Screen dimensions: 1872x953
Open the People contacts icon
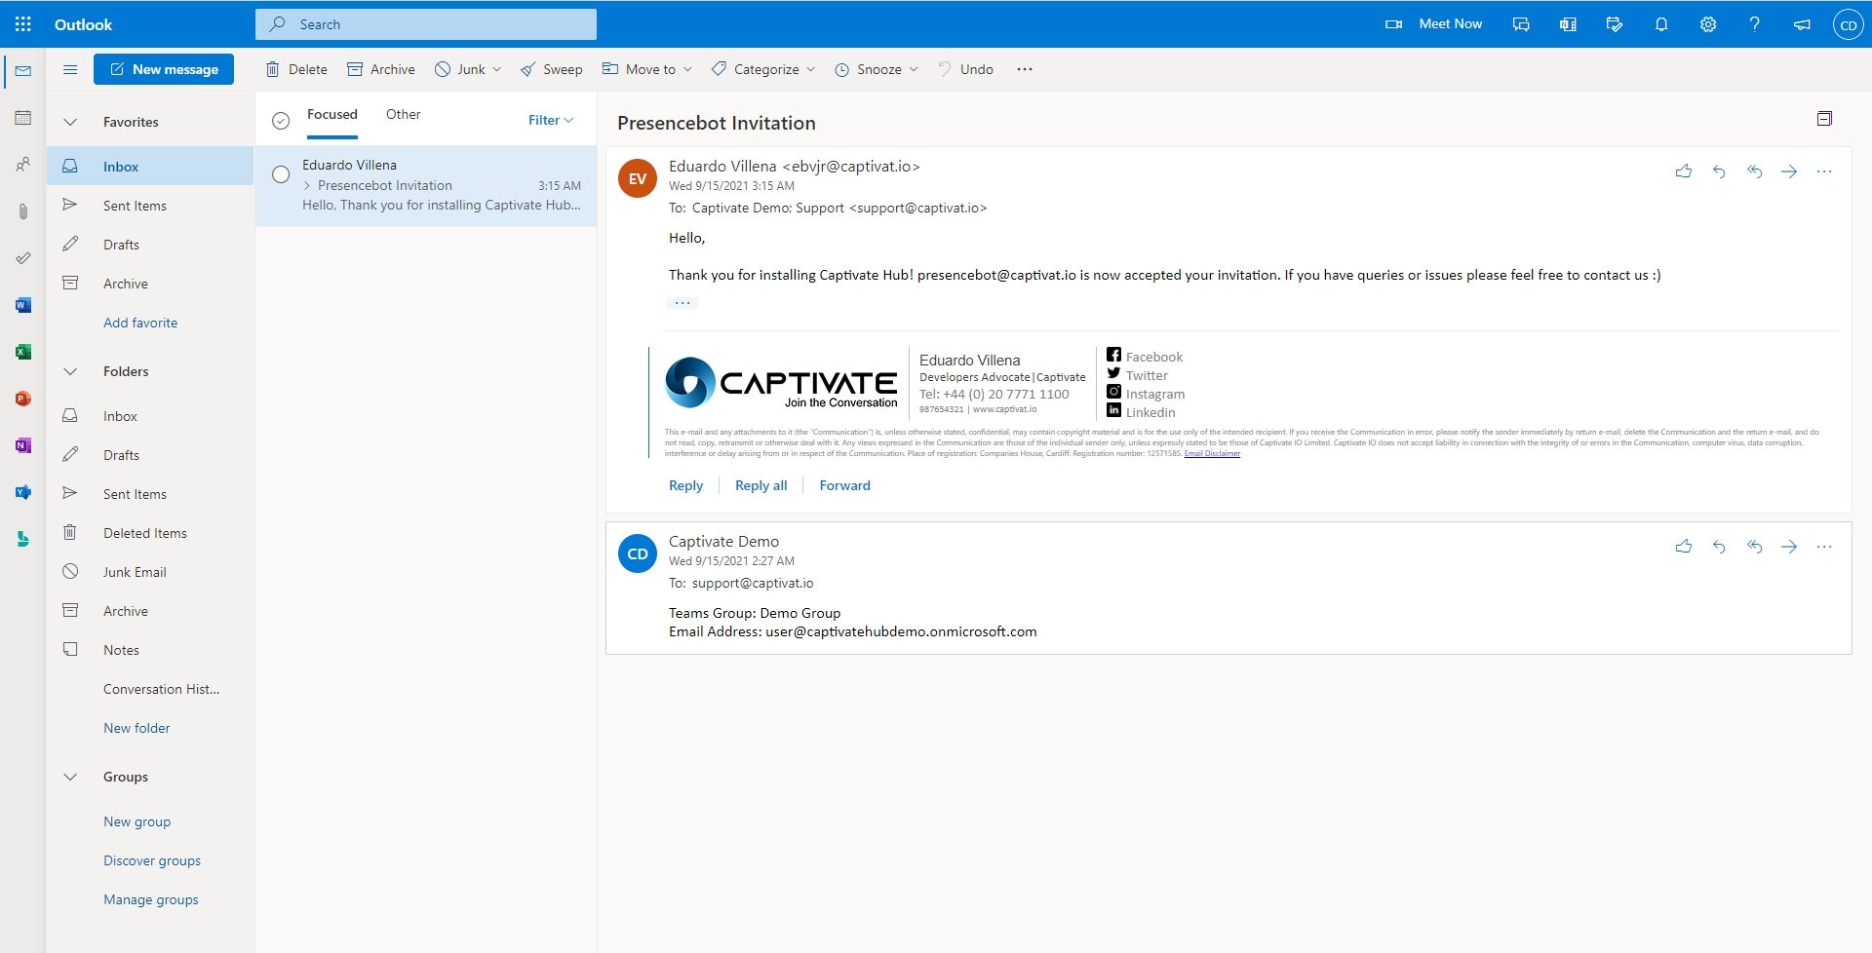click(x=23, y=165)
